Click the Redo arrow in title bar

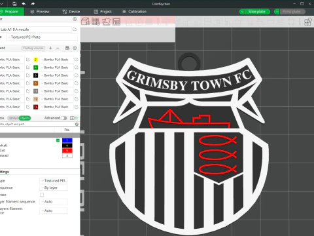click(x=33, y=4)
